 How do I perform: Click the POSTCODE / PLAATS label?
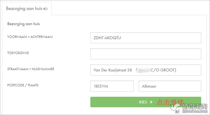click(x=23, y=85)
